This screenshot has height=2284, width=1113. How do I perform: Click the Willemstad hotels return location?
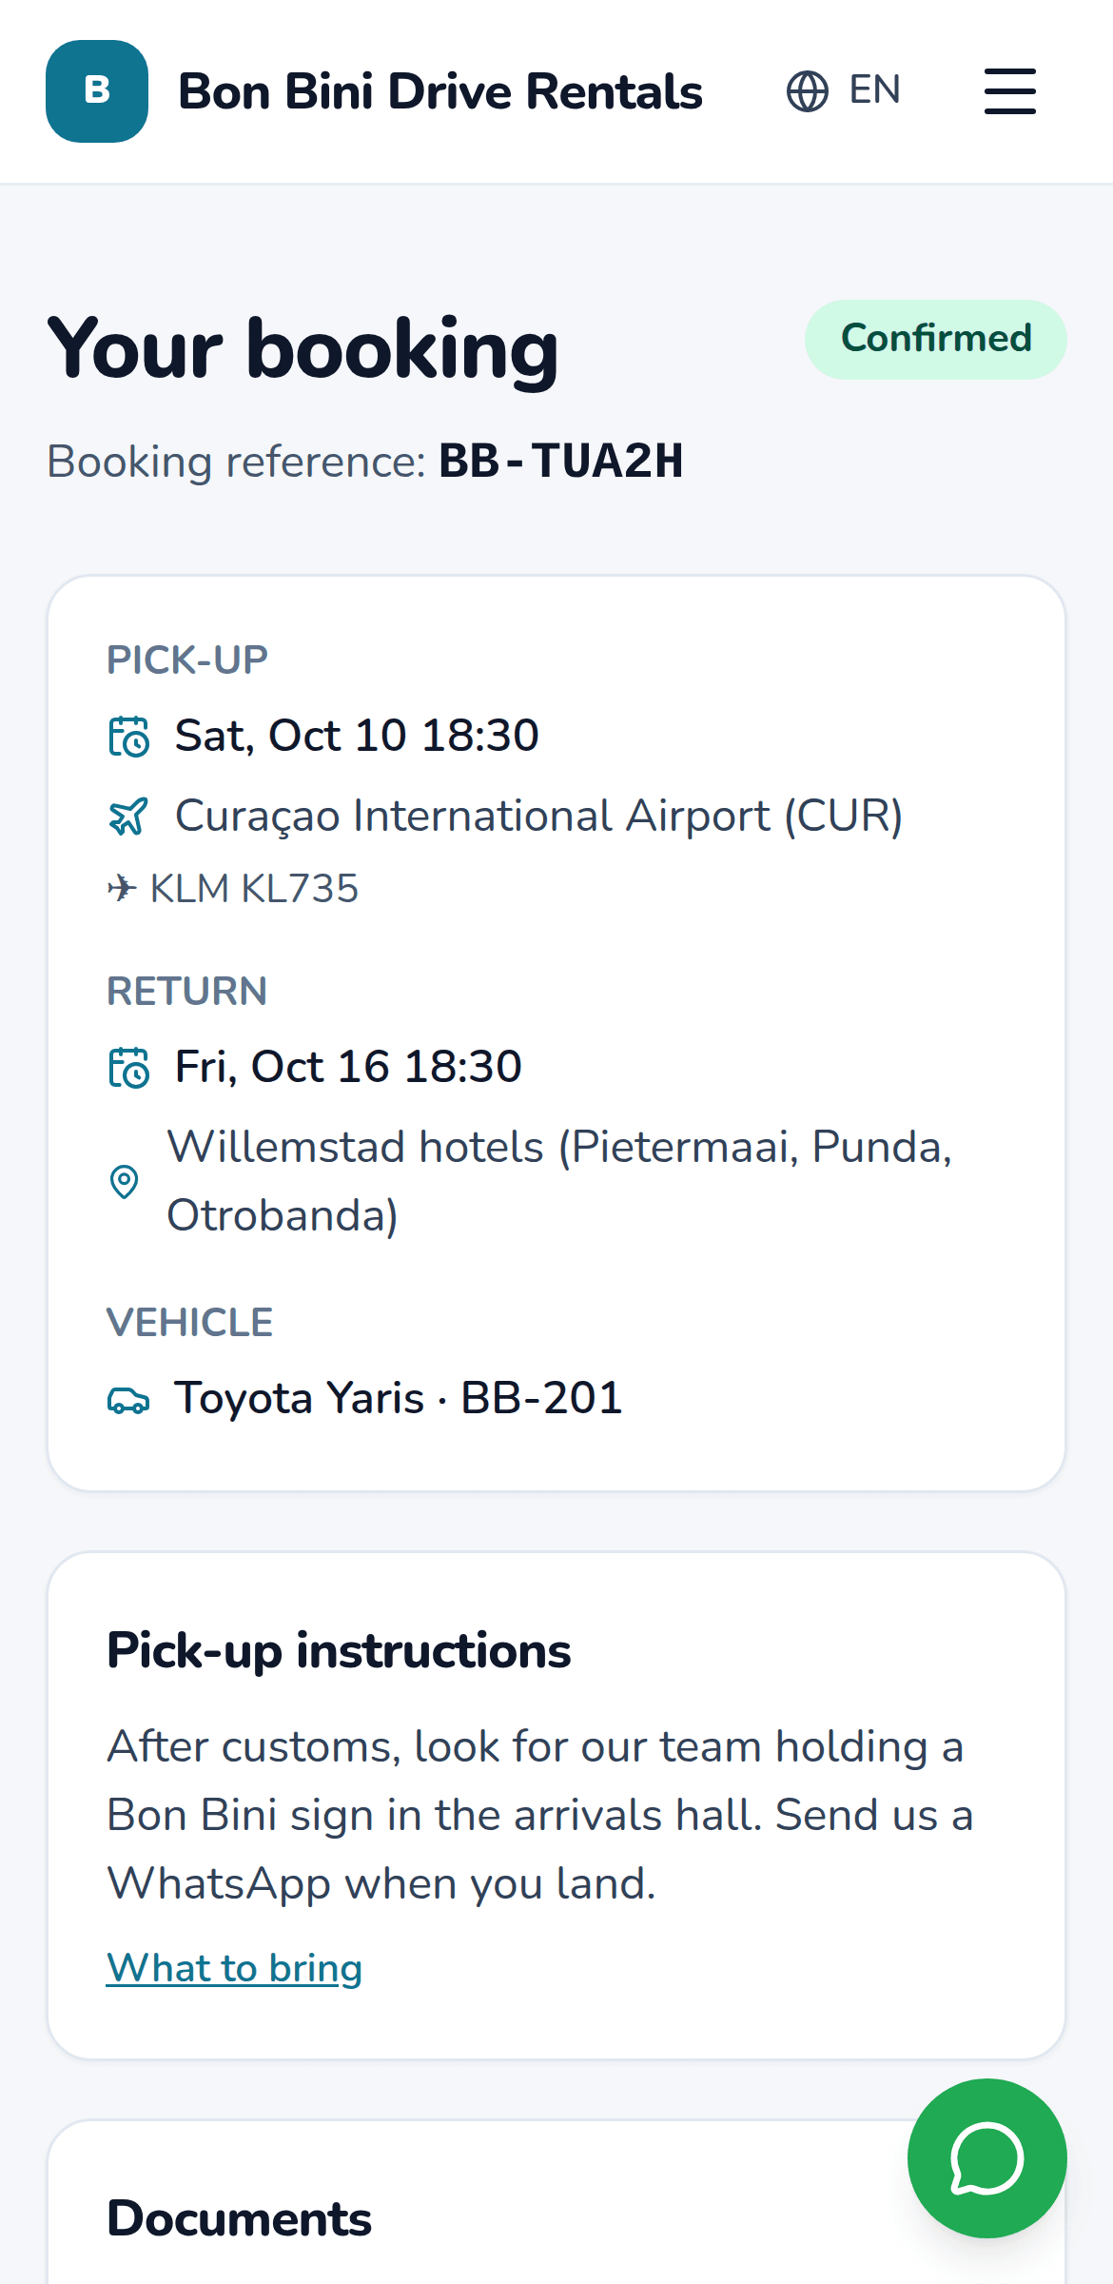click(x=559, y=1181)
